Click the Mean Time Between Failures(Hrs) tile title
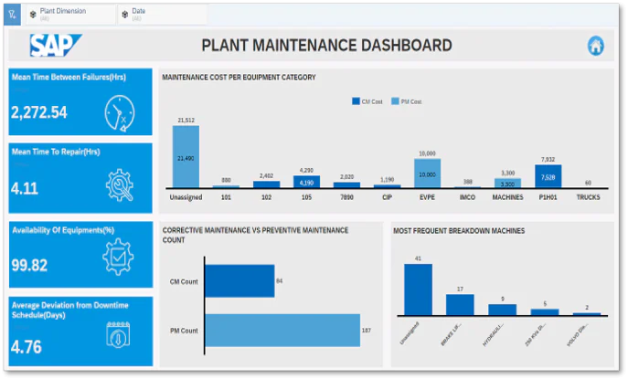This screenshot has height=379, width=628. click(x=69, y=78)
